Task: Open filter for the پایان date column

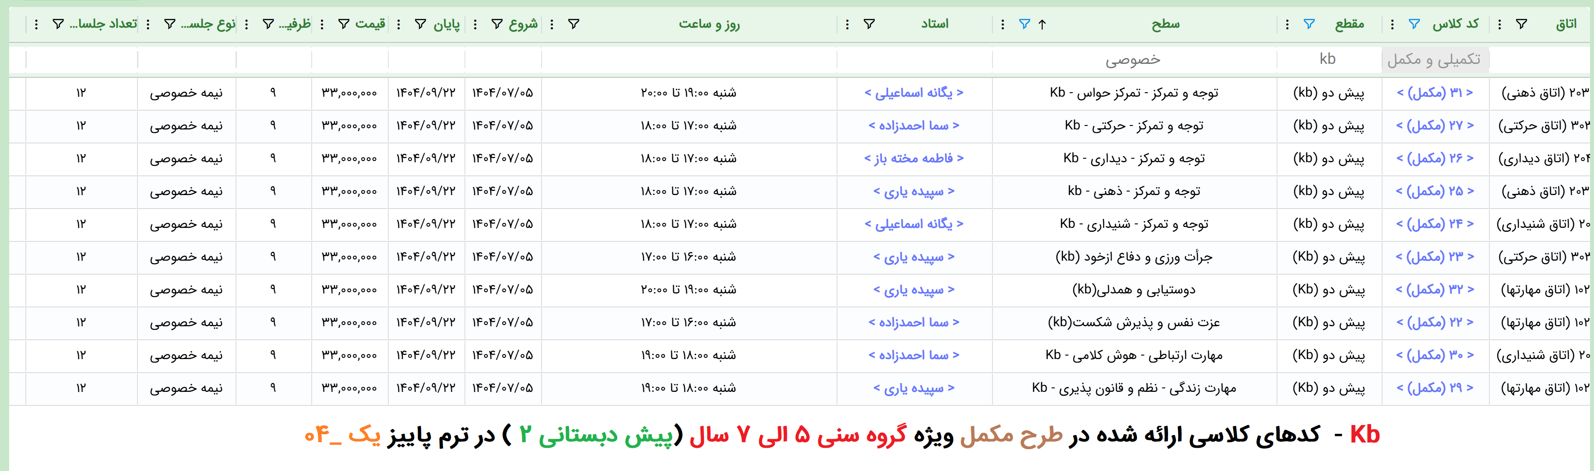Action: pos(420,24)
